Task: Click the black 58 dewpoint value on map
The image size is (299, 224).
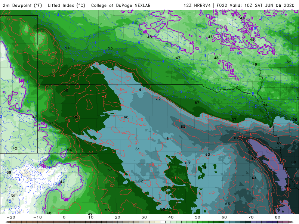Action: 66,90
